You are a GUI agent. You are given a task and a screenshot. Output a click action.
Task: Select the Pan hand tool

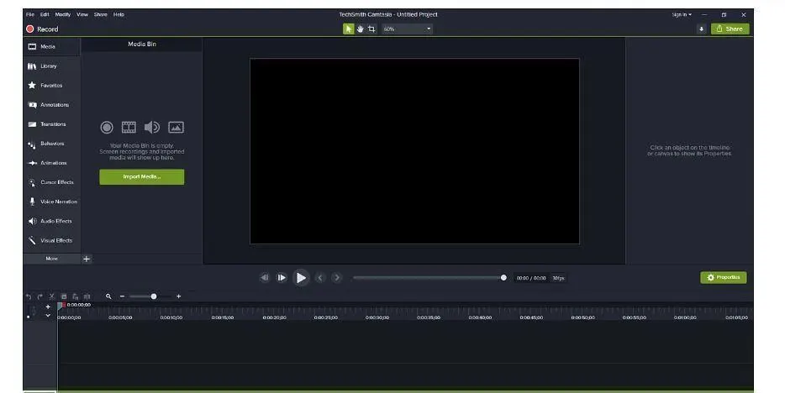coord(360,29)
